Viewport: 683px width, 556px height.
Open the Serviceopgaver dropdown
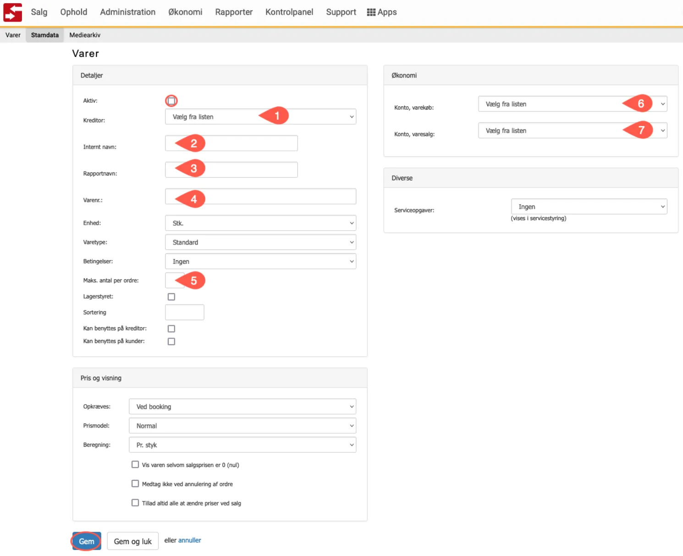(589, 207)
